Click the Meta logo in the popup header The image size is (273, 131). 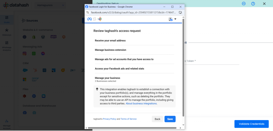click(x=90, y=19)
